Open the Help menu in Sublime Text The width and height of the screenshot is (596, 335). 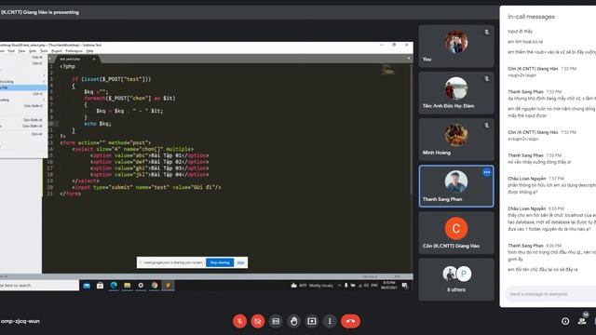point(89,51)
